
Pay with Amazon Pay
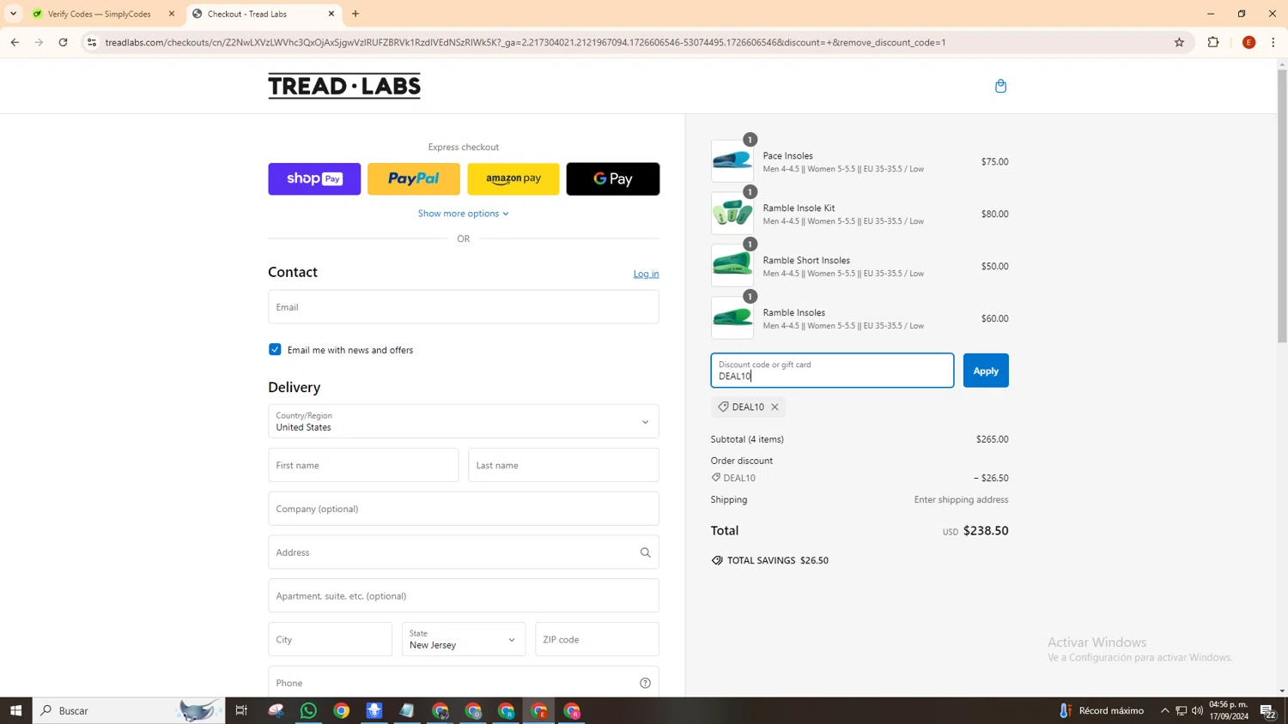pos(513,178)
